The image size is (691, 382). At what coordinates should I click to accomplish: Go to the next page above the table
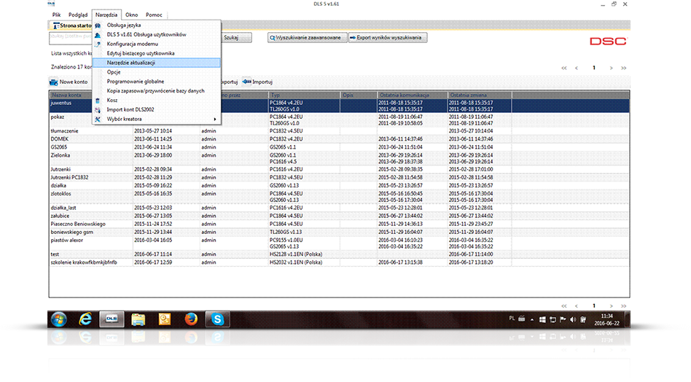[612, 69]
